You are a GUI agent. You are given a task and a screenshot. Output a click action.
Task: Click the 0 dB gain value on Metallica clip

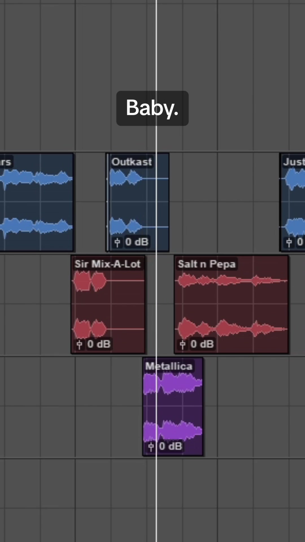point(171,446)
